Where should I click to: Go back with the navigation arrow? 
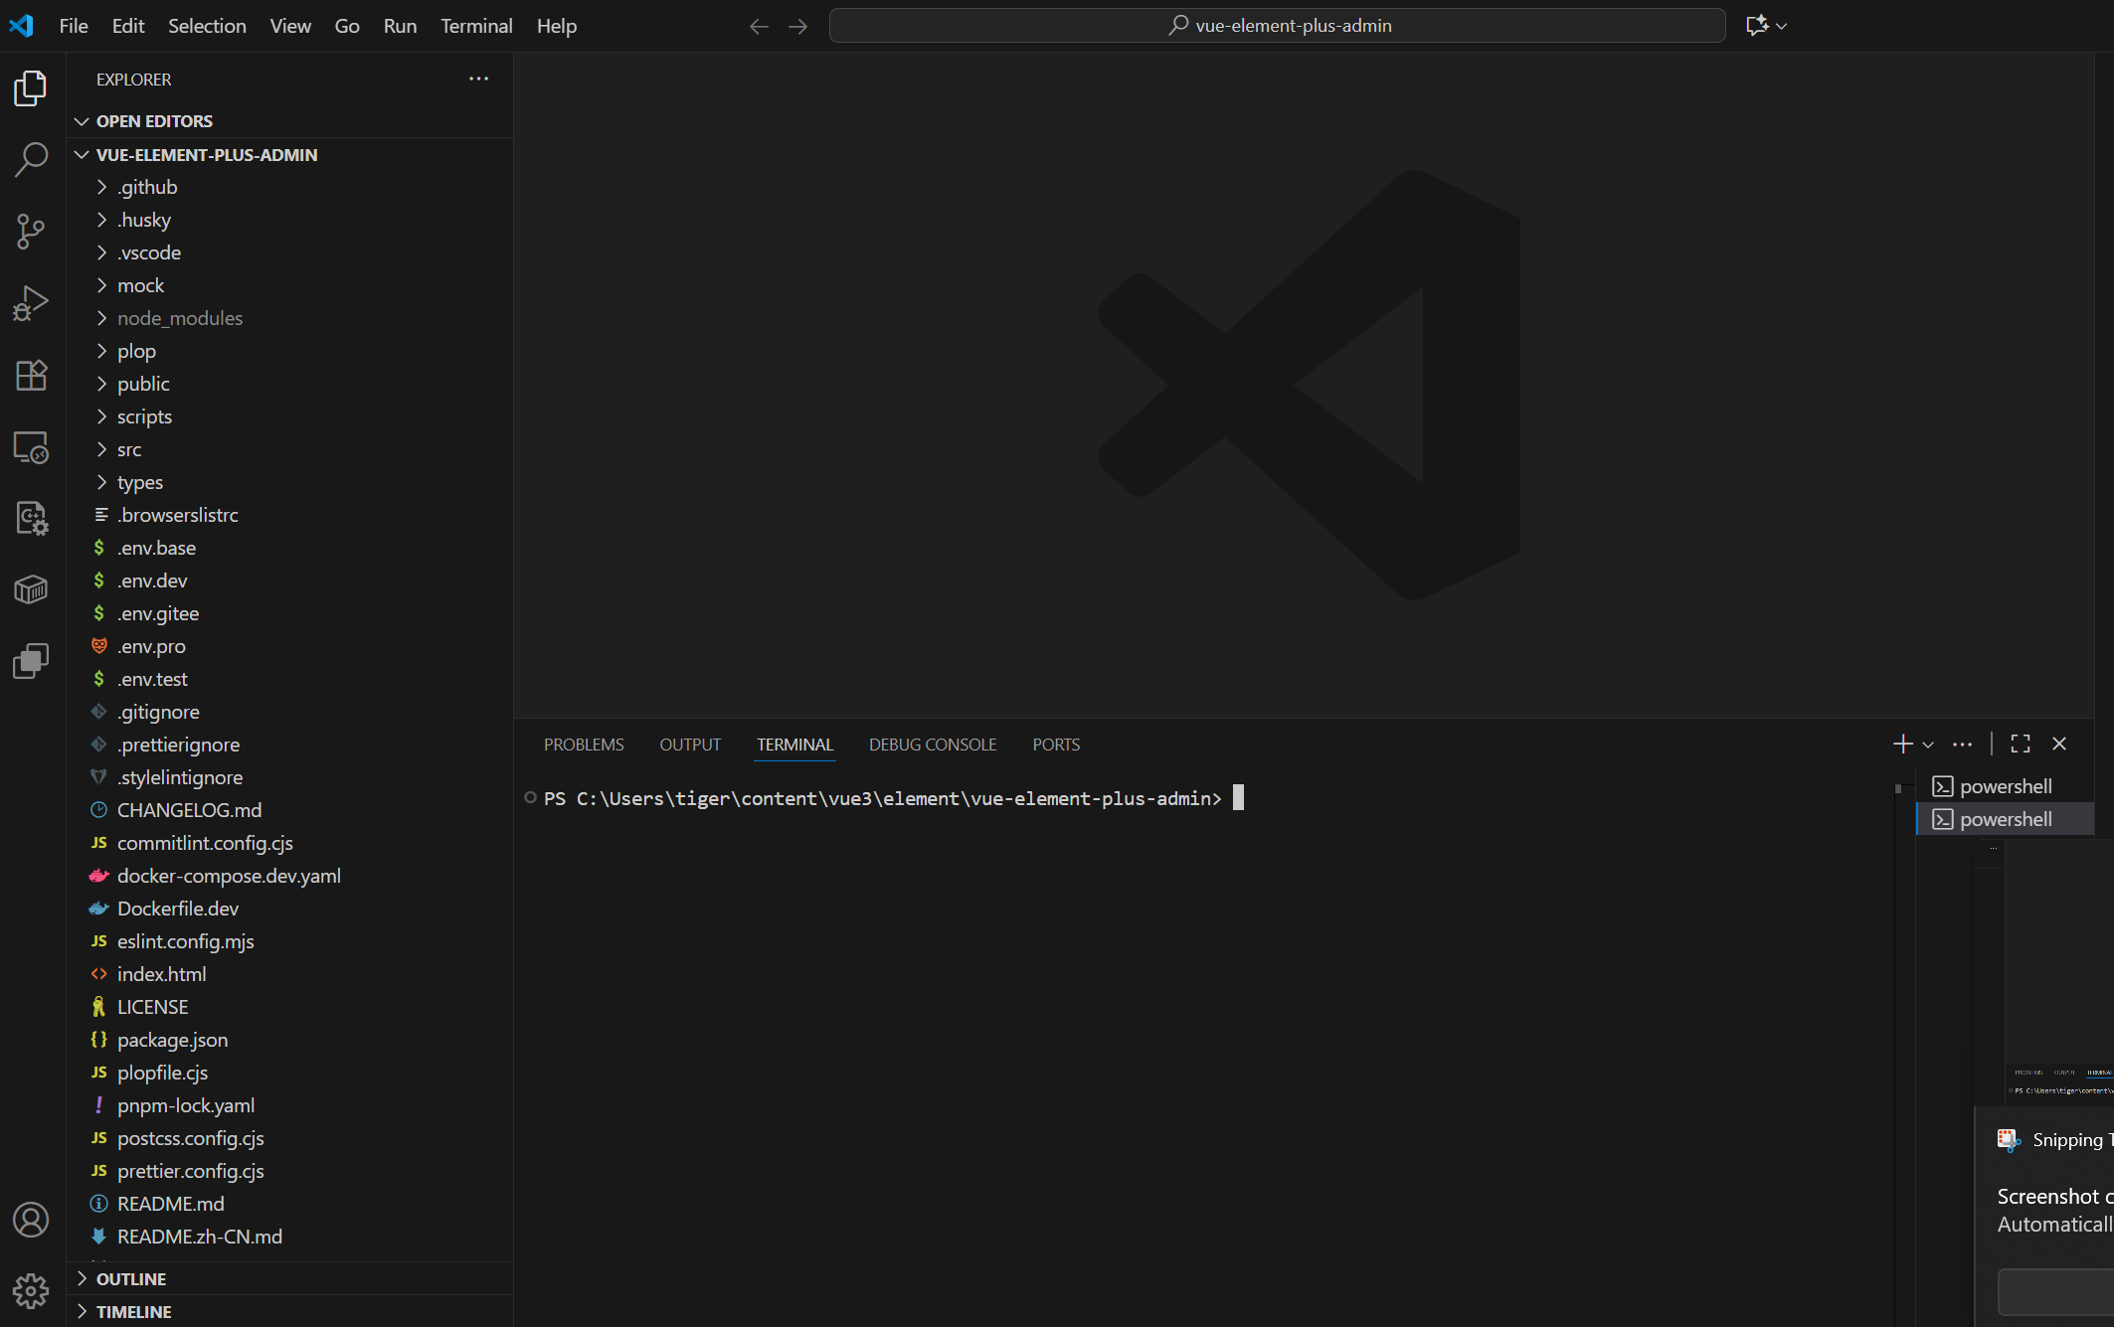point(759,26)
